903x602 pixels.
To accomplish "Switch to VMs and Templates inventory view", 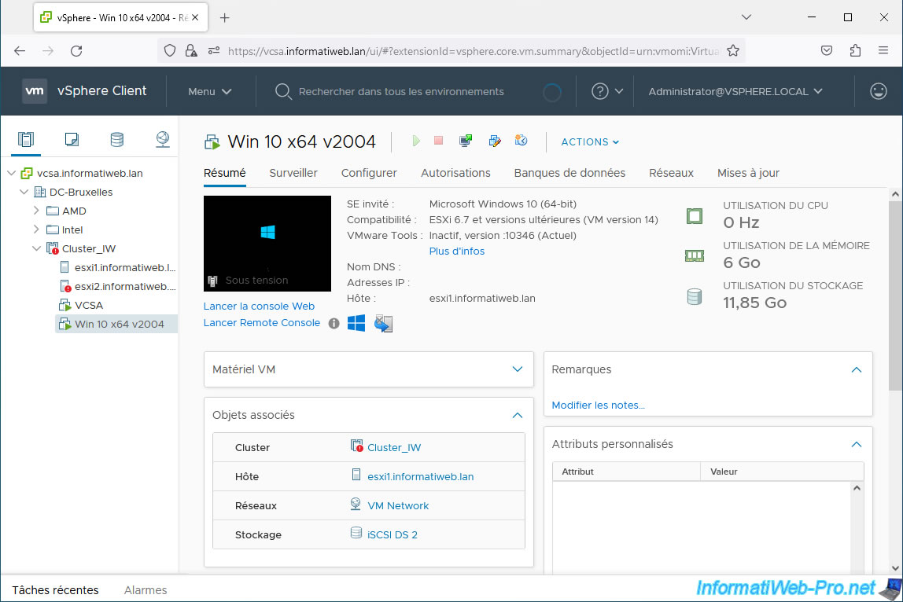I will (72, 140).
